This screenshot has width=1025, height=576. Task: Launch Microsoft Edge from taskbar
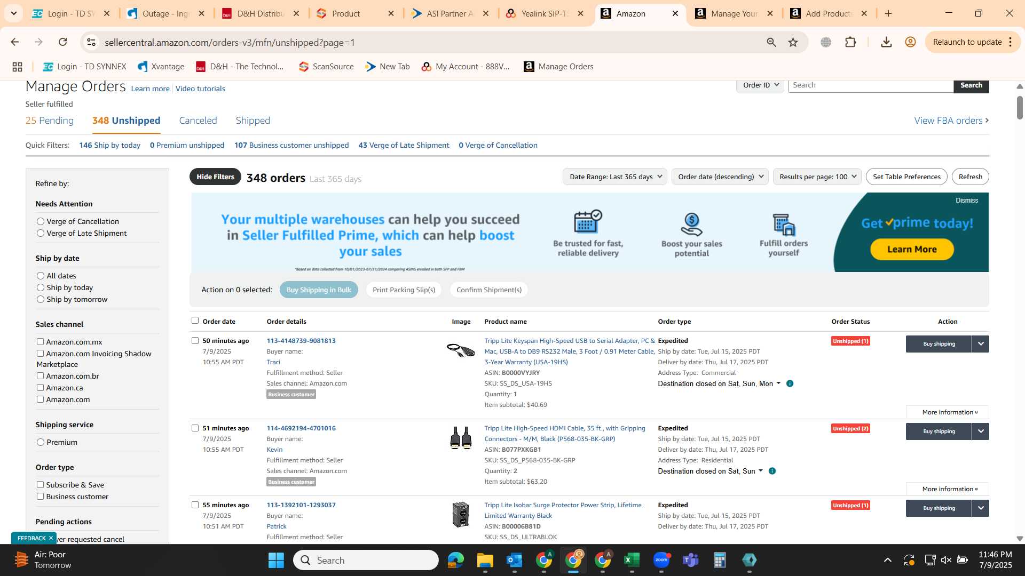click(x=455, y=560)
